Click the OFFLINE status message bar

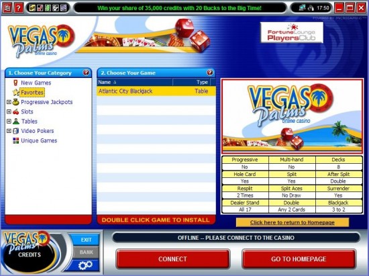click(236, 238)
